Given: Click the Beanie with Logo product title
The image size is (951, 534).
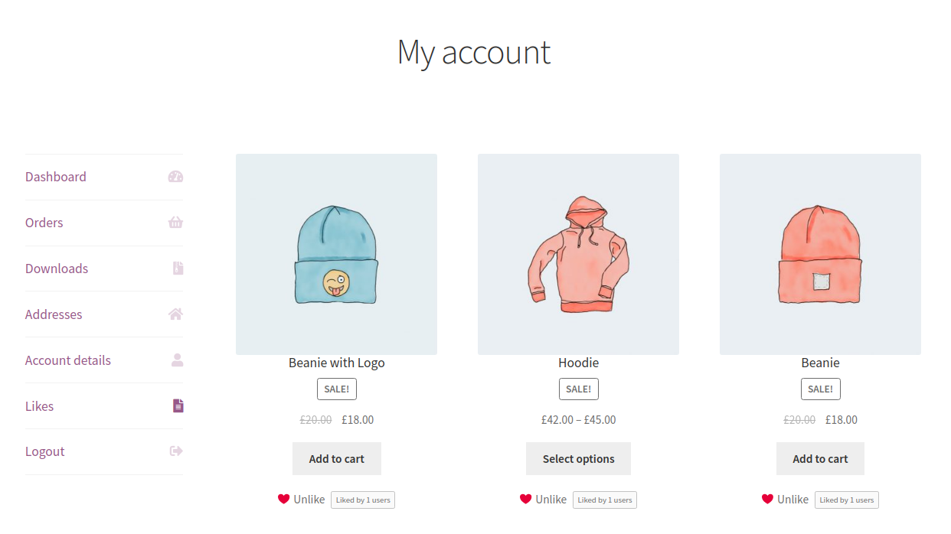Looking at the screenshot, I should [x=336, y=362].
